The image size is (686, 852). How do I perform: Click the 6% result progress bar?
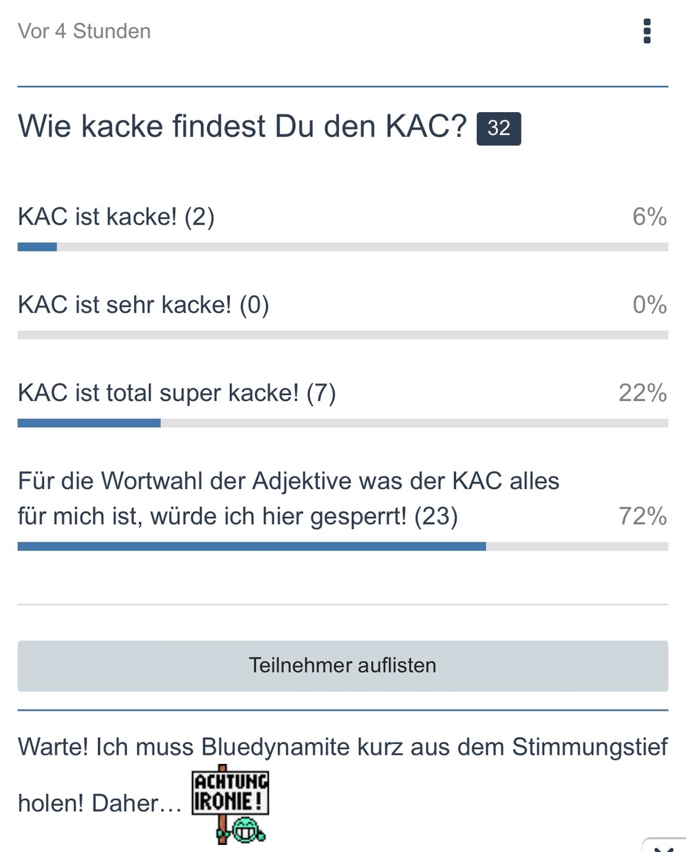[x=343, y=247]
